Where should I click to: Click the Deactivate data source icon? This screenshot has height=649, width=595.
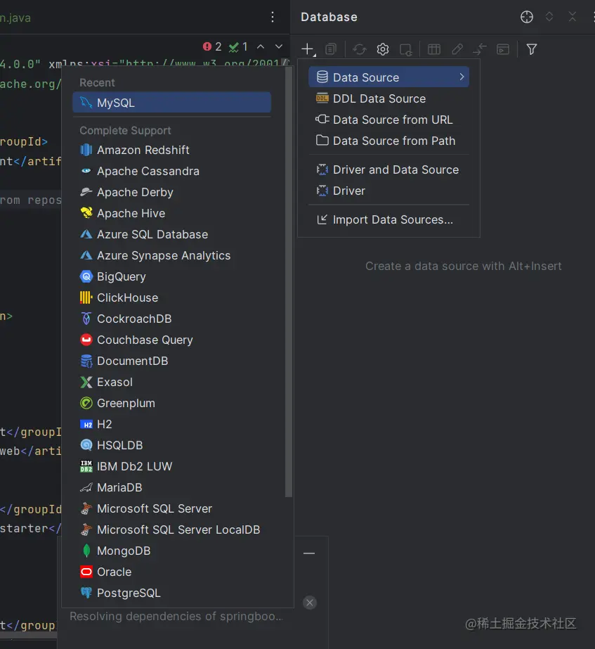(405, 50)
